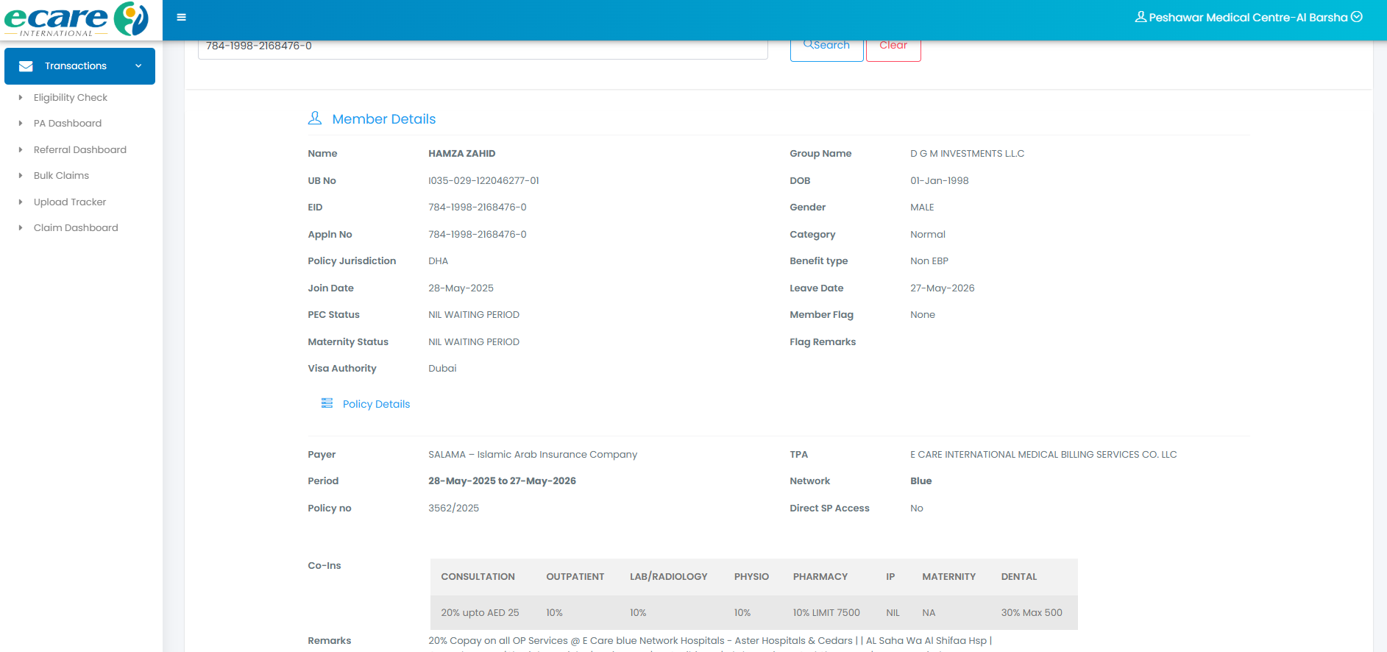Select Bulk Claims sidebar item
This screenshot has width=1387, height=652.
point(61,176)
